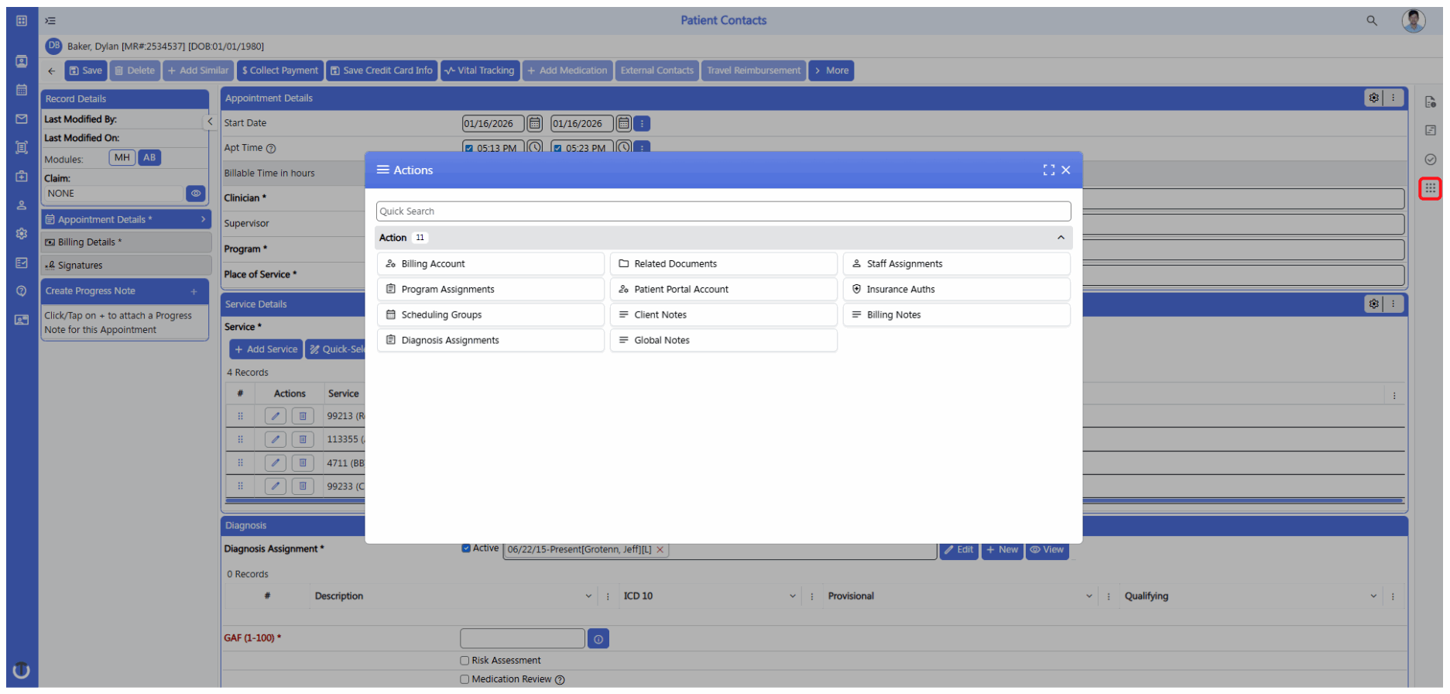This screenshot has height=694, width=1450.
Task: Select Staff Assignments action
Action: pyautogui.click(x=957, y=264)
